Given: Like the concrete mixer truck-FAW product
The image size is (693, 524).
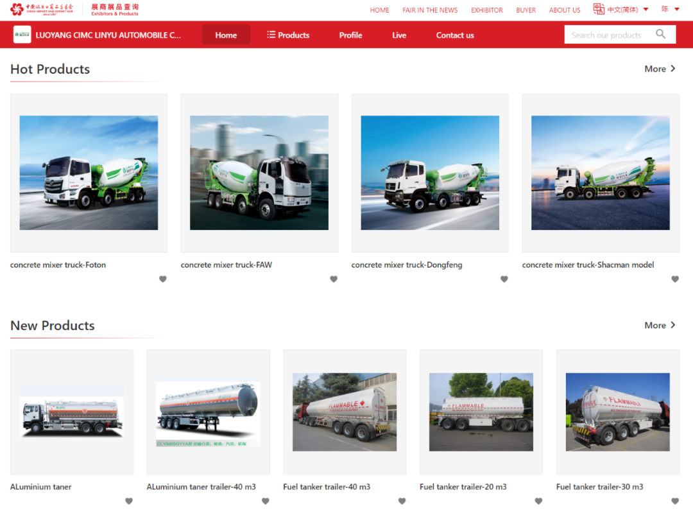Looking at the screenshot, I should click(334, 279).
